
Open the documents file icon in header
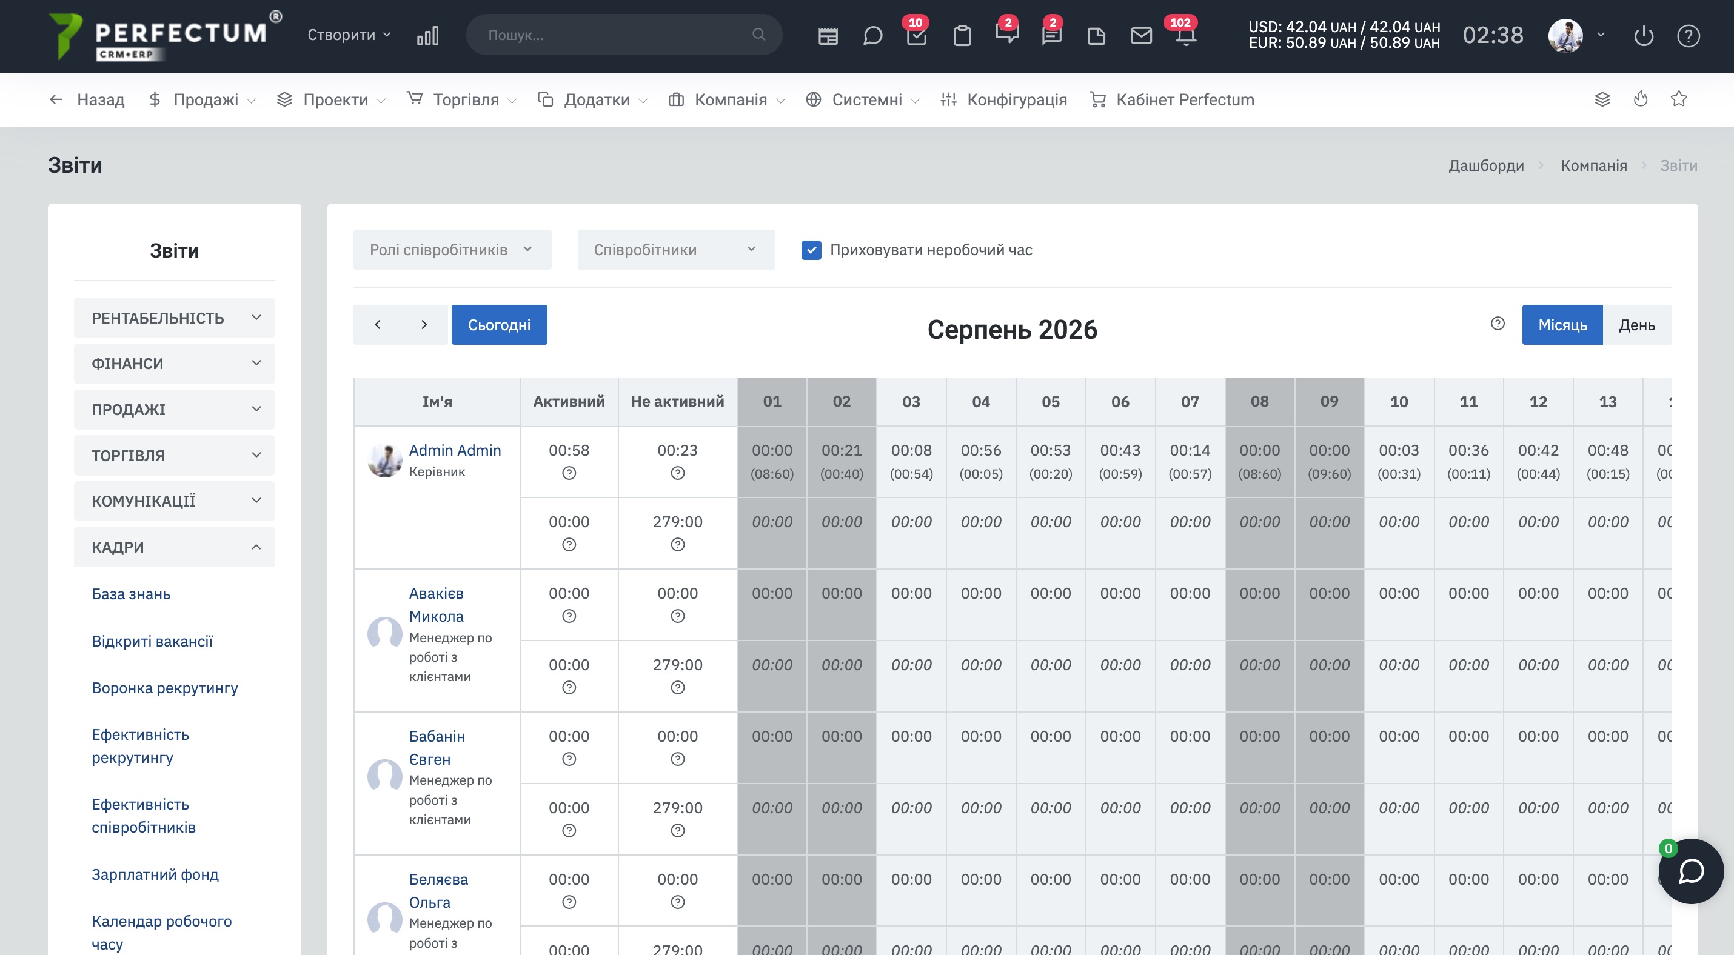[x=1097, y=36]
